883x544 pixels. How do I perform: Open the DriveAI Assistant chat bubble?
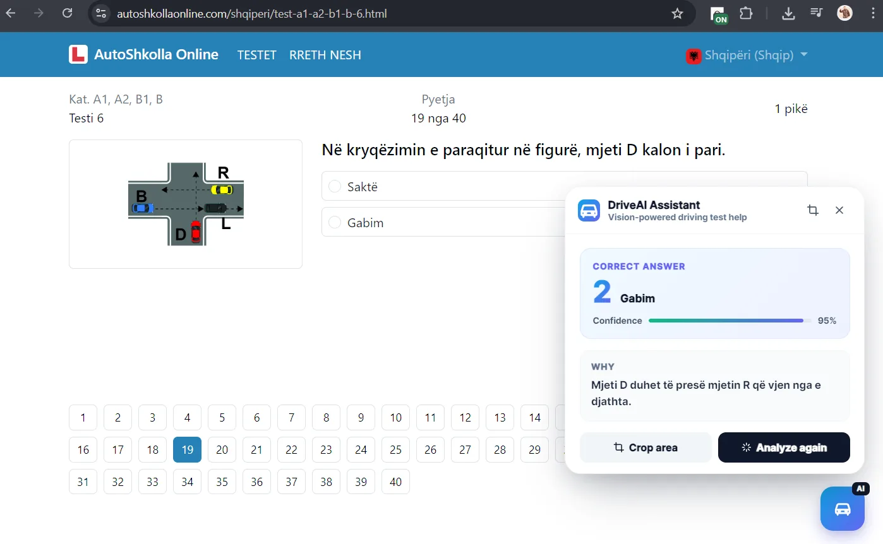(843, 509)
